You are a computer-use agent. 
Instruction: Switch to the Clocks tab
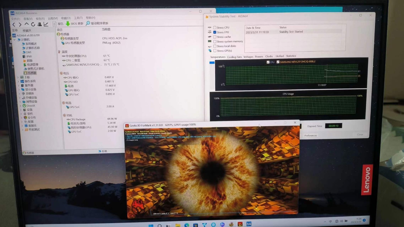pyautogui.click(x=269, y=56)
